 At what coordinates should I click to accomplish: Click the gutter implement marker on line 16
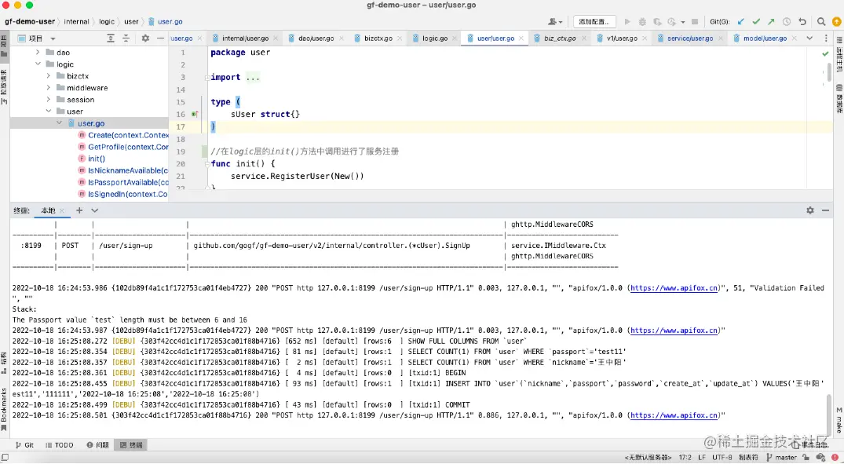[x=195, y=114]
